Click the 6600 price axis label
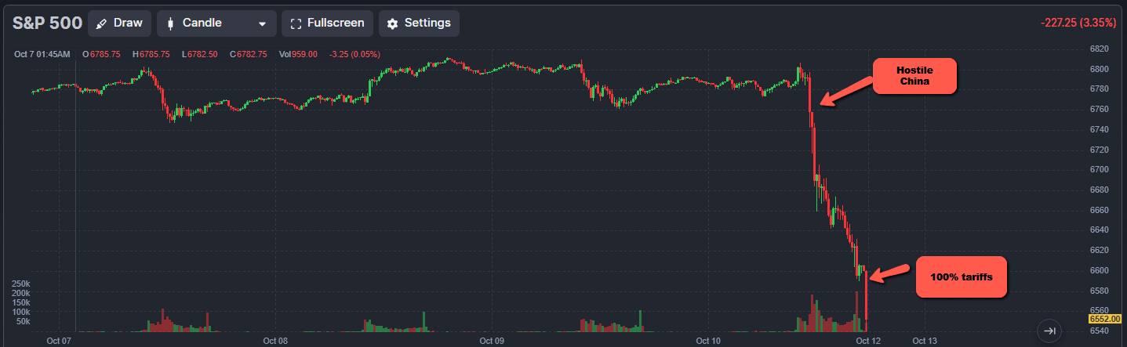Viewport: 1127px width, 347px height. pyautogui.click(x=1100, y=270)
